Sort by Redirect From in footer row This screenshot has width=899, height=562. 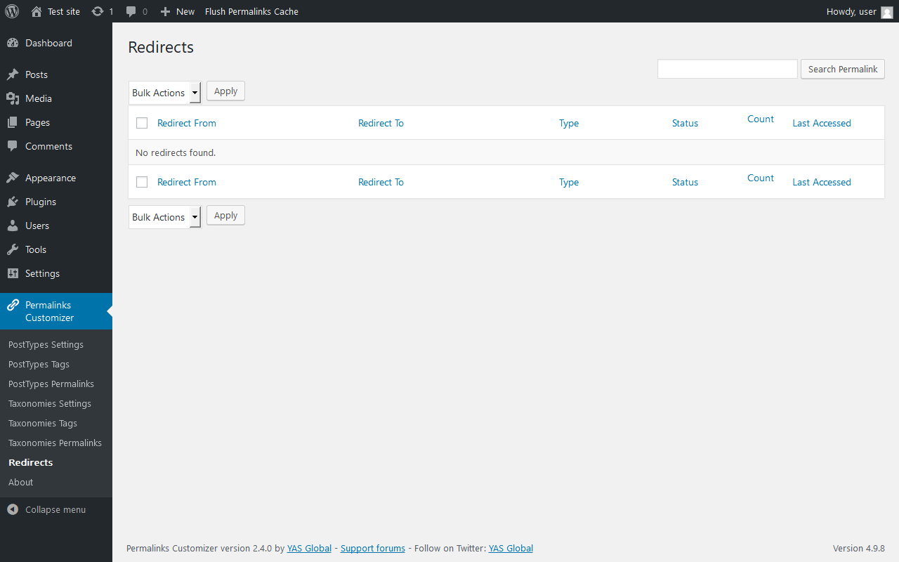click(187, 182)
